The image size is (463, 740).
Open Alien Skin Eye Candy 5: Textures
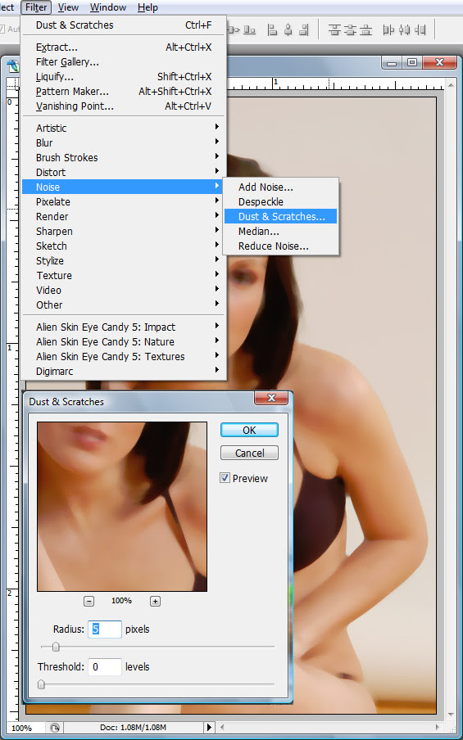125,356
